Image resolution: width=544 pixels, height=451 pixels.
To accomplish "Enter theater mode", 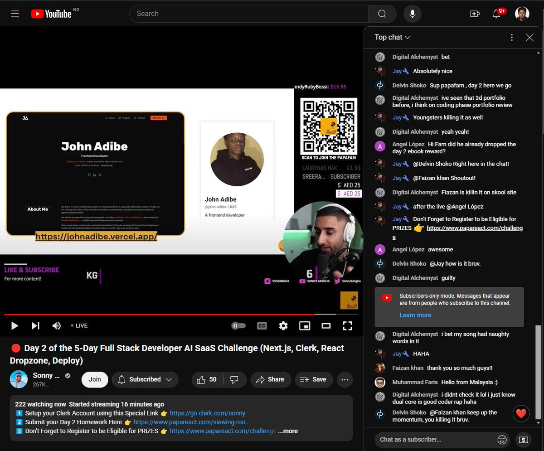I will tap(326, 325).
